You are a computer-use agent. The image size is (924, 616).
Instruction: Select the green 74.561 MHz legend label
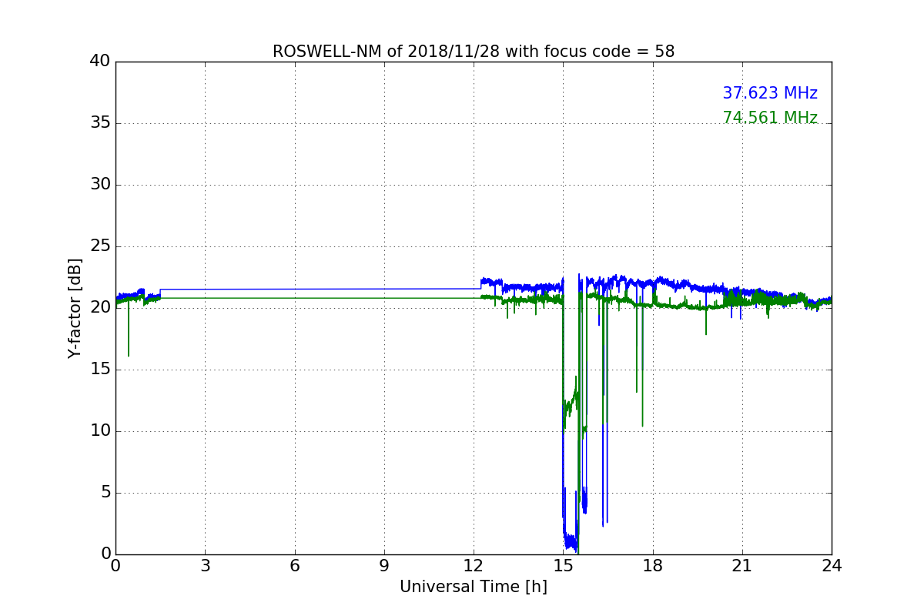pyautogui.click(x=770, y=118)
